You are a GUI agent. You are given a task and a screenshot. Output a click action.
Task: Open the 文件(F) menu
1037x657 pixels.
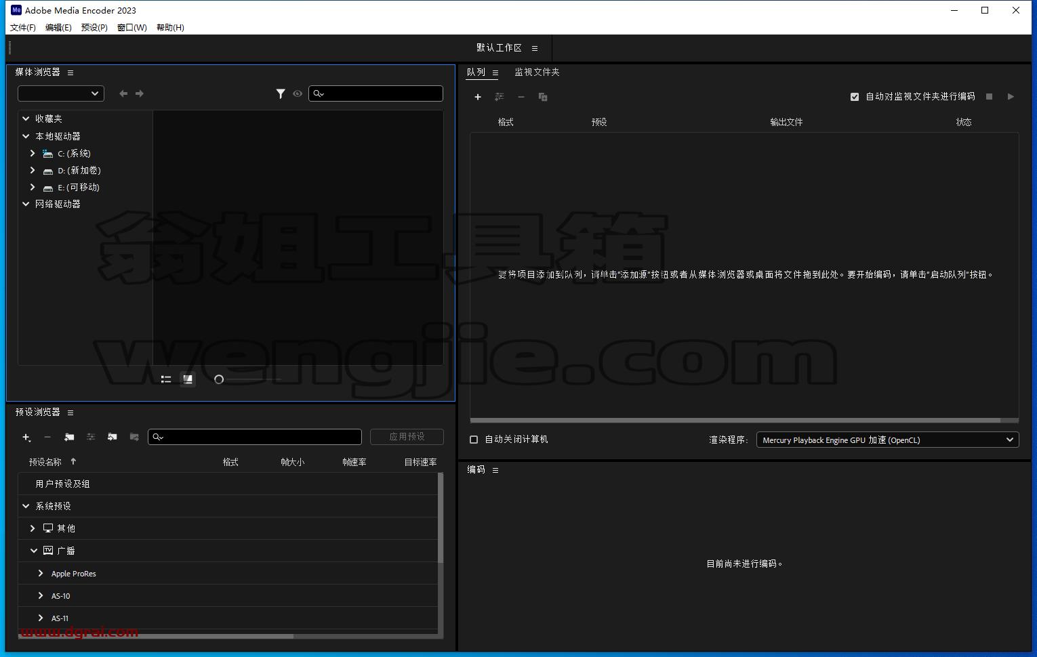23,28
